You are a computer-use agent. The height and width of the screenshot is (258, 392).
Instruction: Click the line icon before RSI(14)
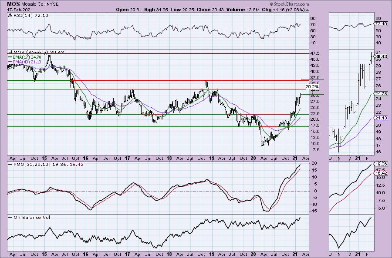click(x=10, y=15)
